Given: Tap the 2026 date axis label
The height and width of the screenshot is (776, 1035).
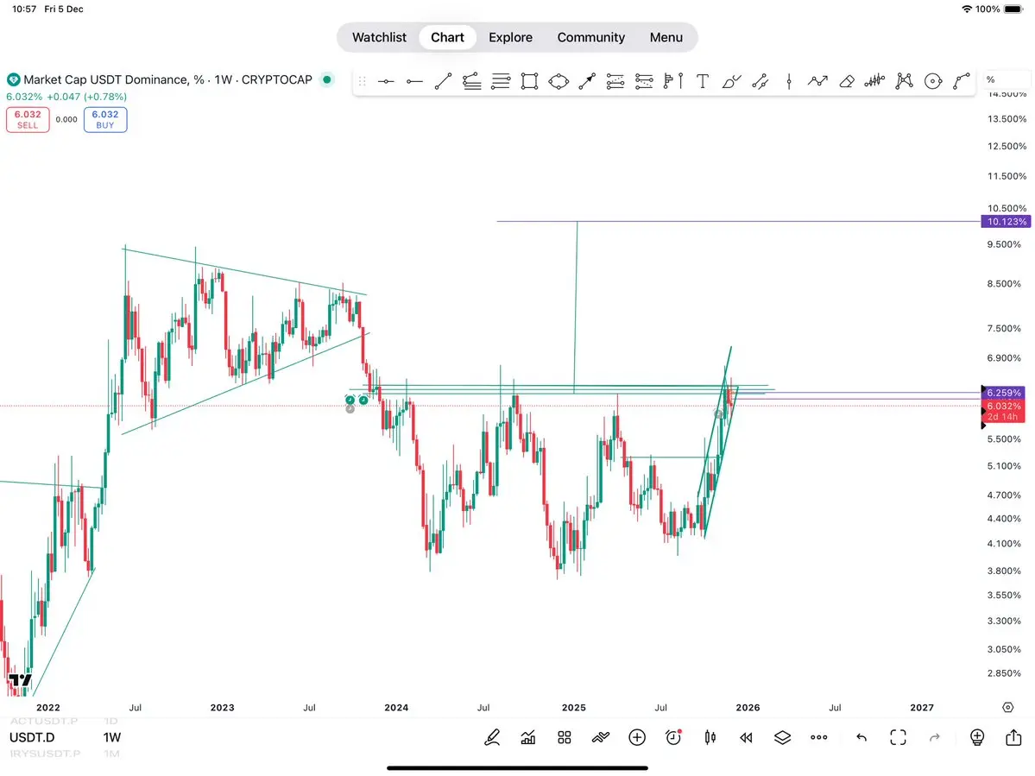Looking at the screenshot, I should pos(748,707).
